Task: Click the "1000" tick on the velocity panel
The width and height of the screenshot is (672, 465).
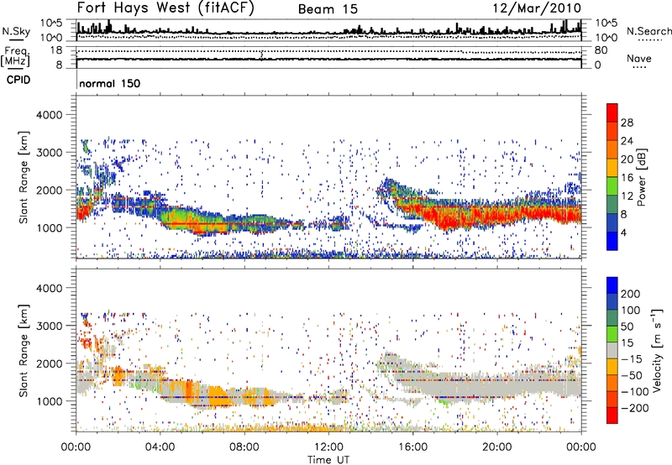Action: tap(49, 401)
